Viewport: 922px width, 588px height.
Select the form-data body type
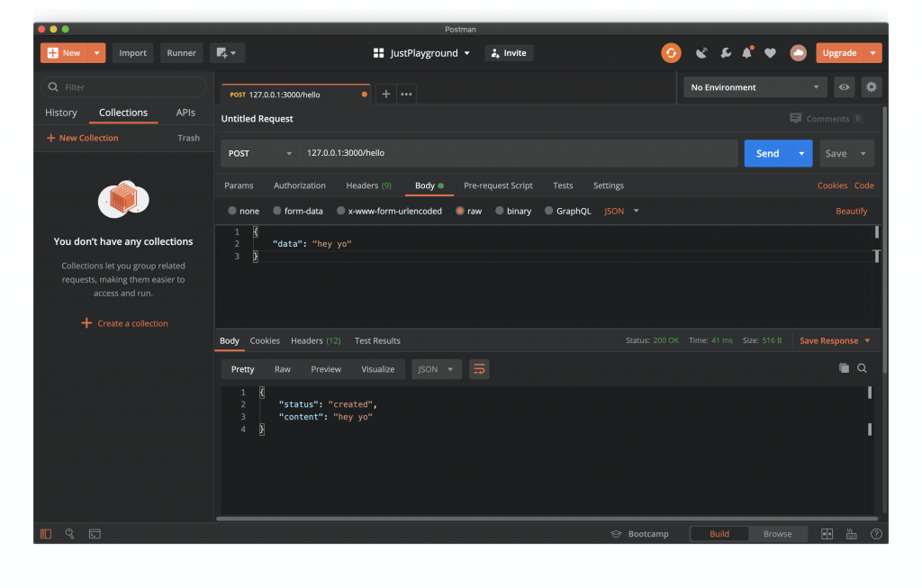pyautogui.click(x=277, y=211)
